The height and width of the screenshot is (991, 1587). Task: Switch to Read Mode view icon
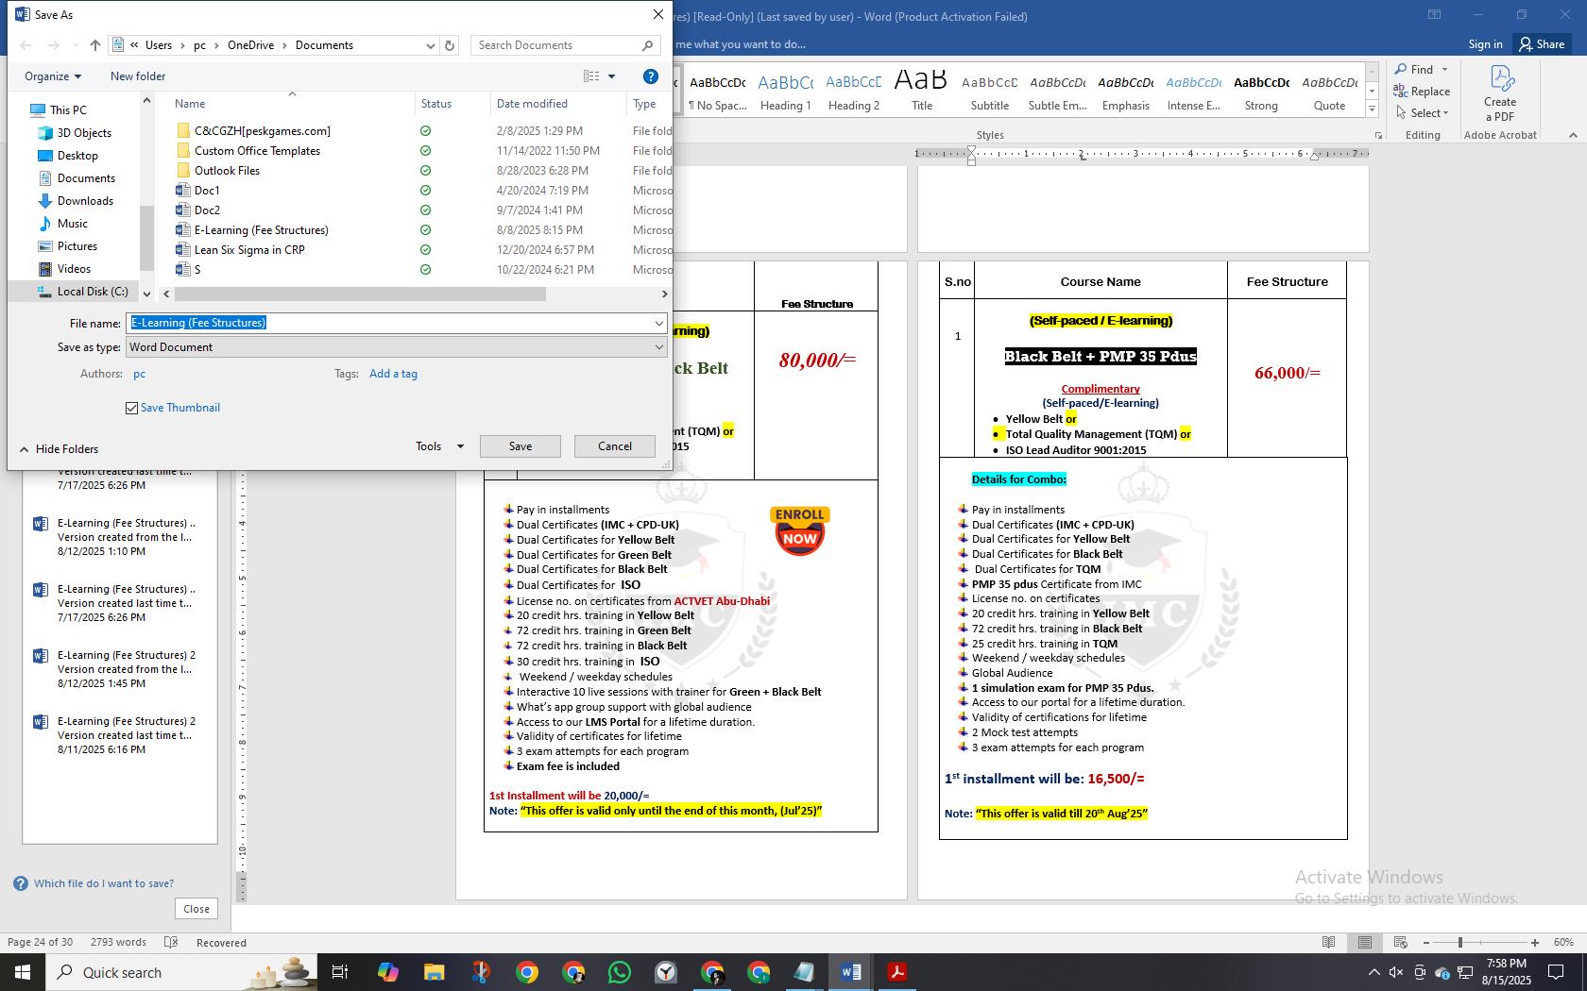pos(1329,943)
